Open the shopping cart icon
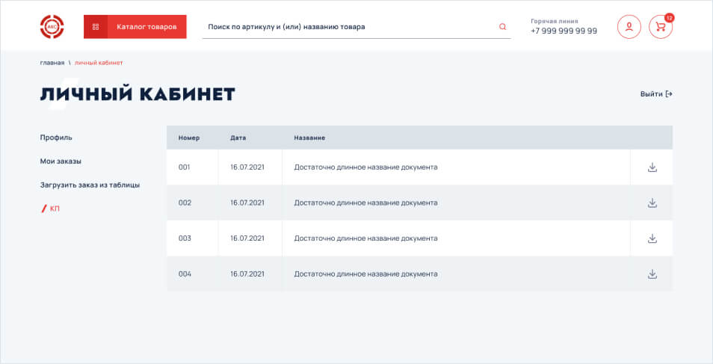 (660, 27)
